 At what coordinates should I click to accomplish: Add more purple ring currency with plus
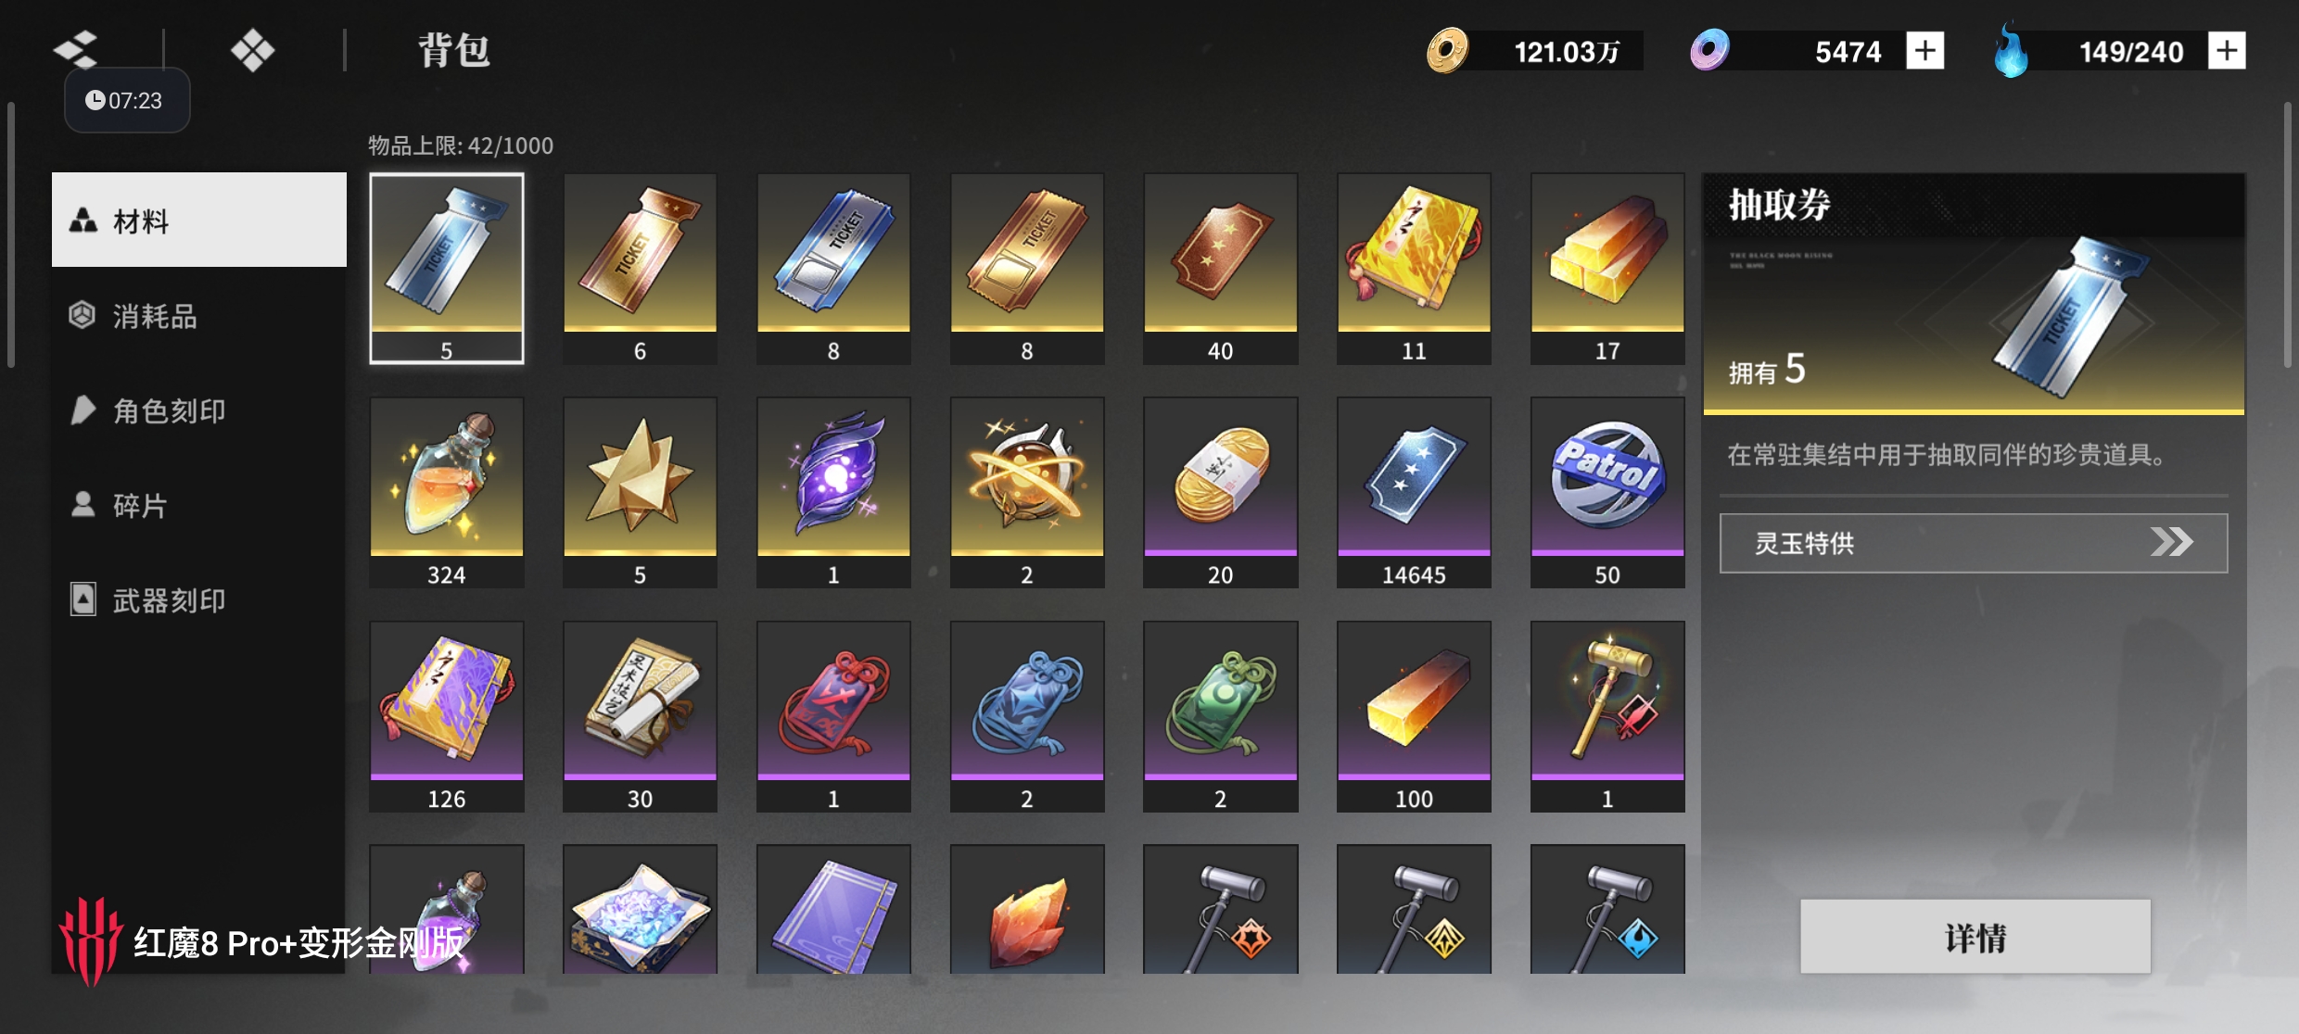pyautogui.click(x=1925, y=50)
